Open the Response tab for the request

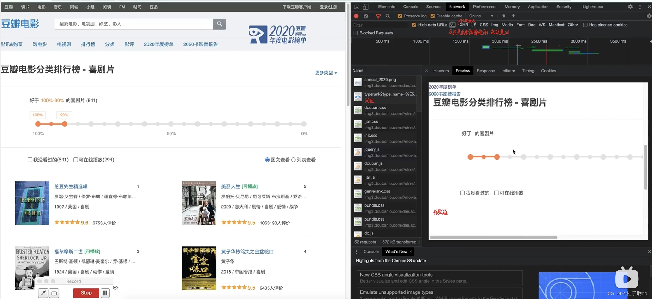pyautogui.click(x=486, y=71)
